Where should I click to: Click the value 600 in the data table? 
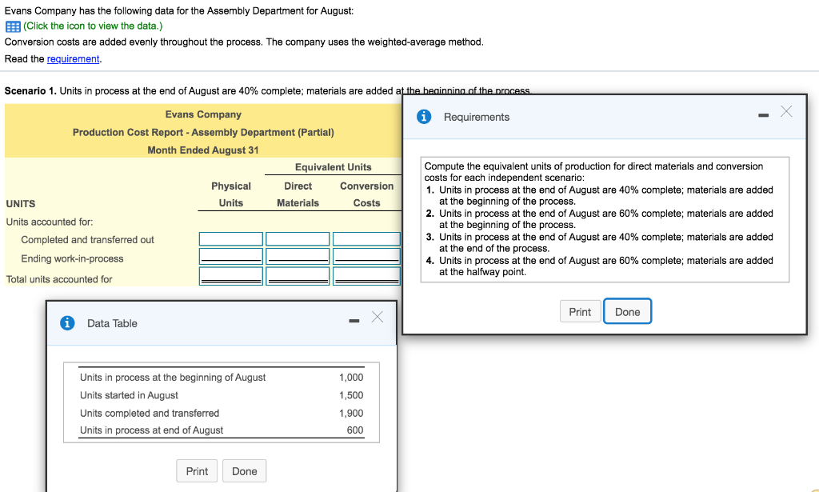point(355,430)
